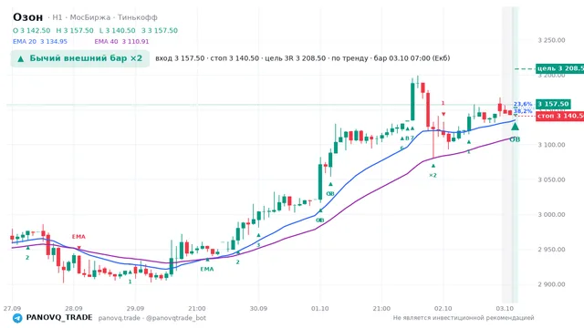
Task: Click the '3 050.00' price axis label
Action: tap(551, 179)
